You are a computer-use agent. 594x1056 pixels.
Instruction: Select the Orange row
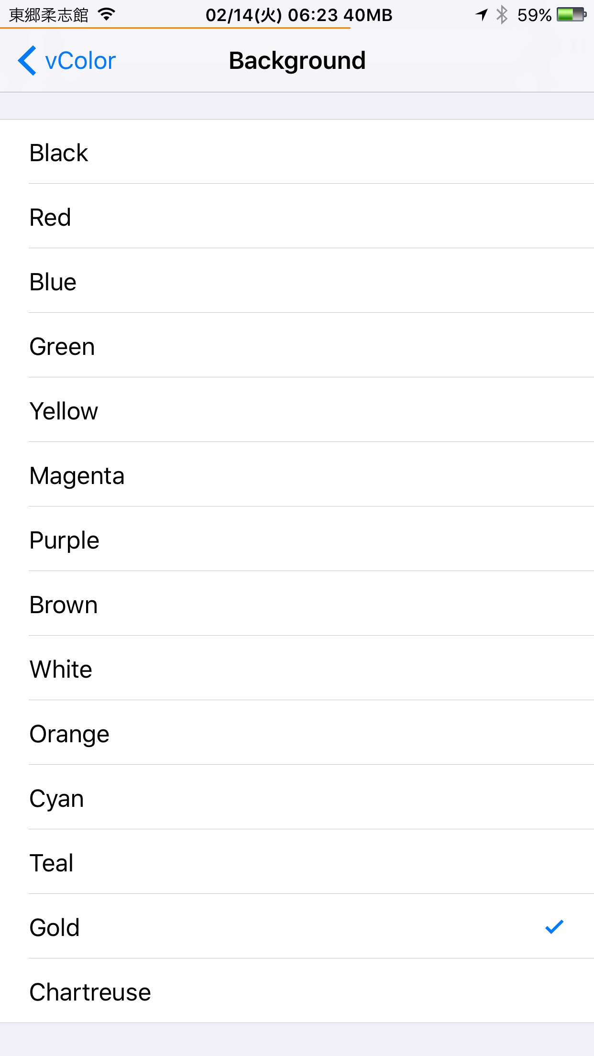coord(297,733)
